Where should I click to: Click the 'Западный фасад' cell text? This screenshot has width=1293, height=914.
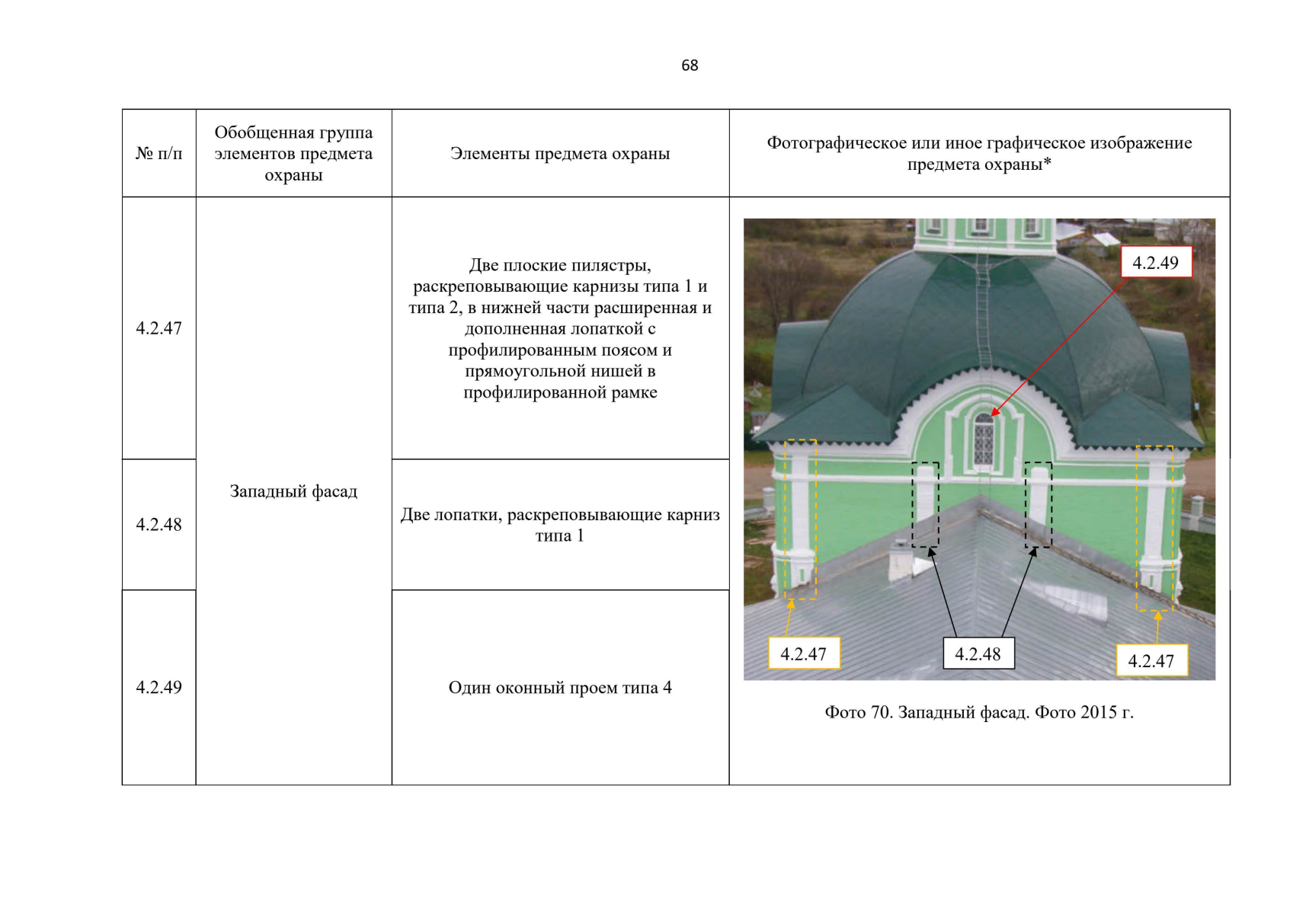pos(293,491)
